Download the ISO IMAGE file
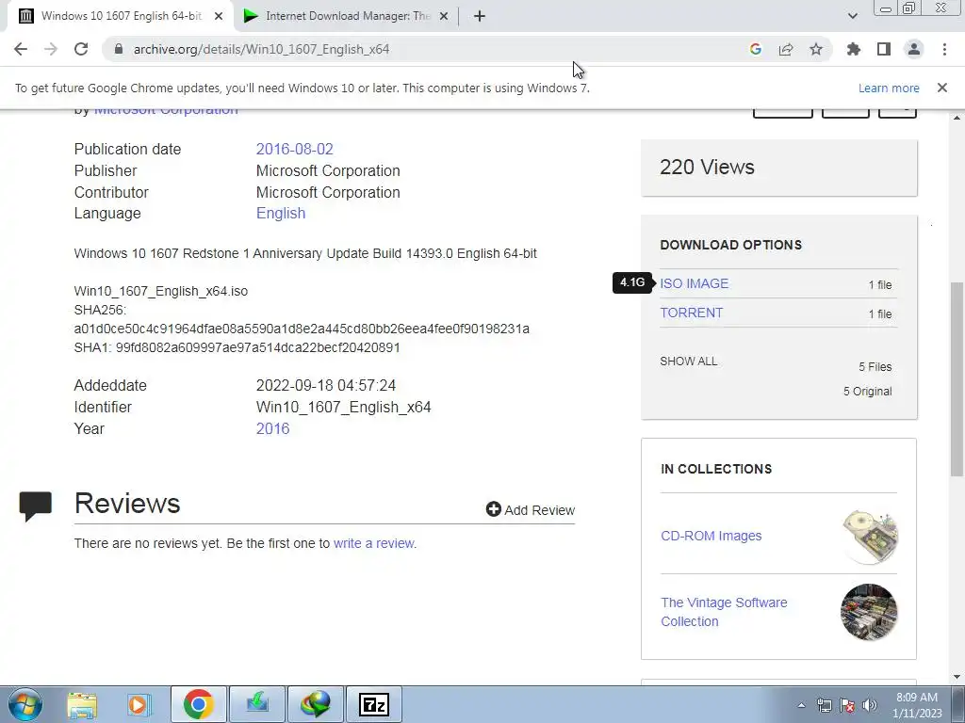The width and height of the screenshot is (965, 723). (x=695, y=283)
